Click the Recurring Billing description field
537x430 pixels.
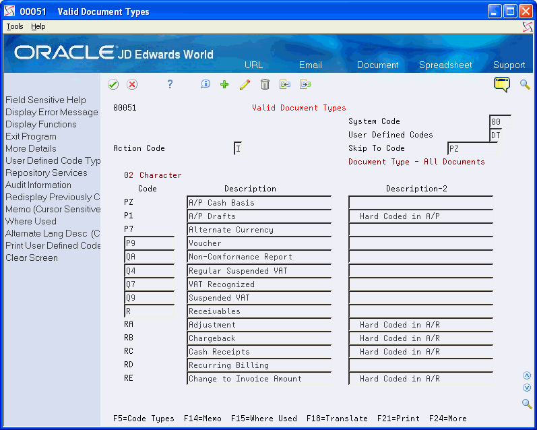[259, 365]
